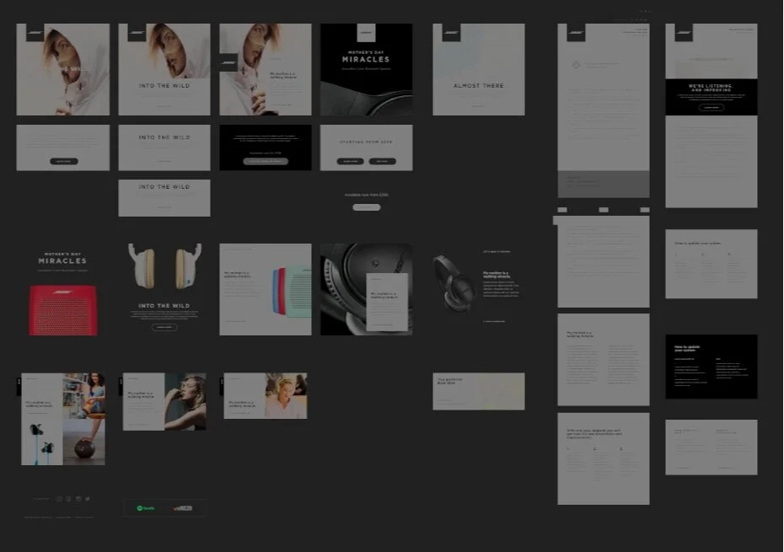The image size is (784, 552).
Task: Click LEARN MORE on the black WE'RE LISTENING banner
Action: pos(711,107)
